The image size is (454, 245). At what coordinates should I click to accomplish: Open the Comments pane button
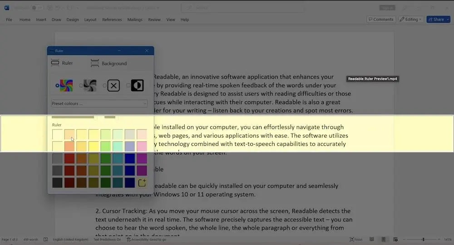click(380, 20)
